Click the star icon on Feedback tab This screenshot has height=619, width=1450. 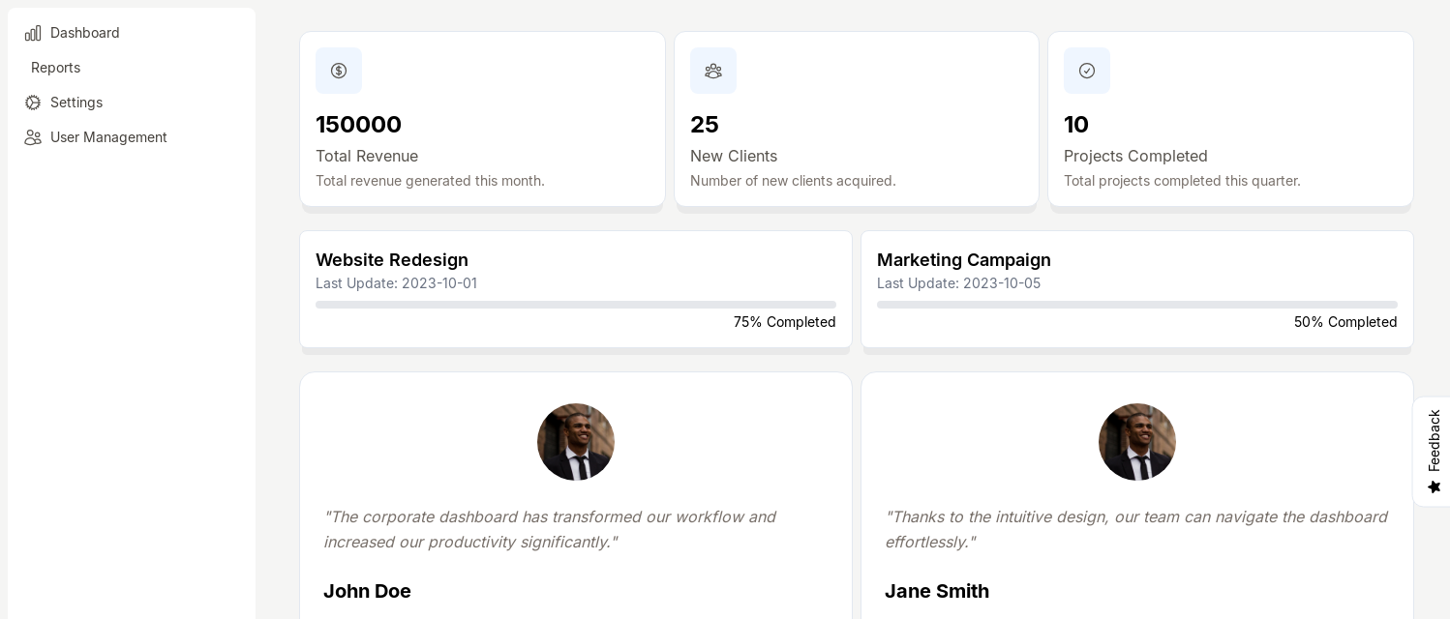click(1435, 486)
